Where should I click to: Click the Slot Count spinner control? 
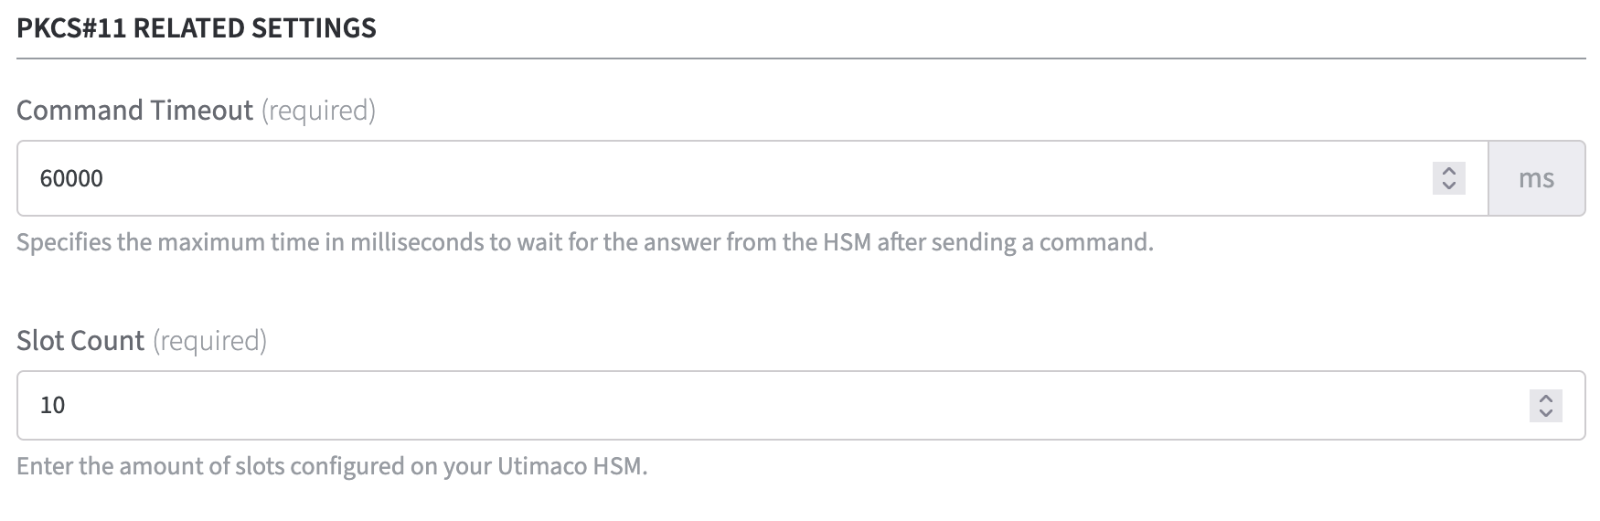click(1545, 406)
